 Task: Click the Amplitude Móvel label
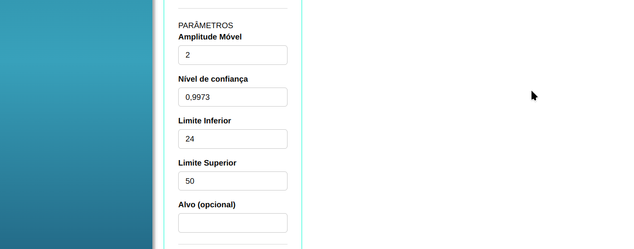[210, 37]
